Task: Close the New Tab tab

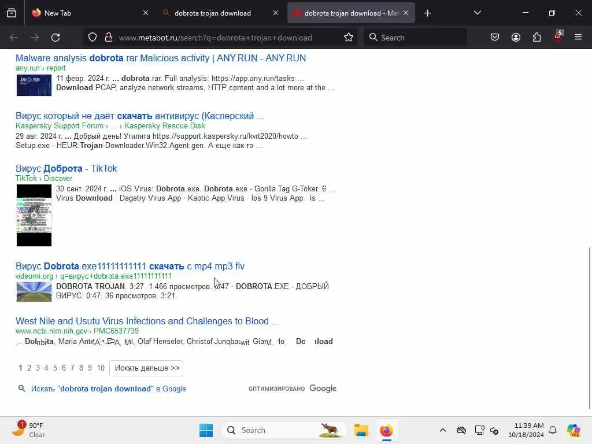Action: [146, 13]
